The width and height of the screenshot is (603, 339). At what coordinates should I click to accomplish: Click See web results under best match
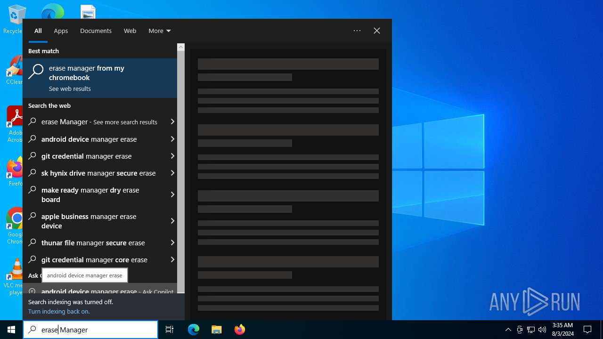tap(70, 89)
